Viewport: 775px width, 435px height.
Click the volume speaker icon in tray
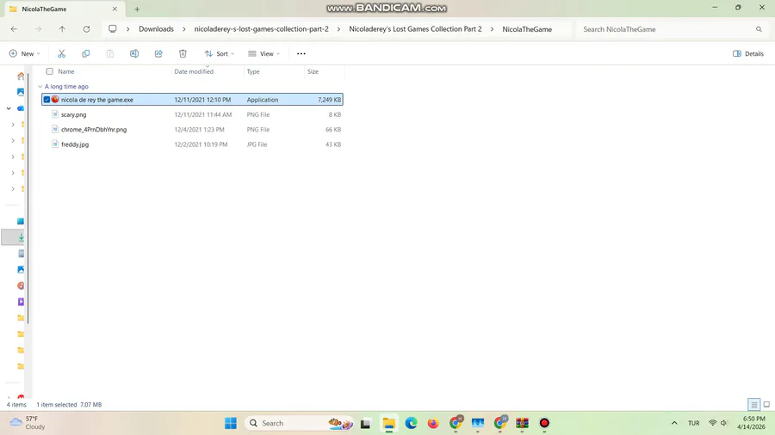pyautogui.click(x=724, y=423)
